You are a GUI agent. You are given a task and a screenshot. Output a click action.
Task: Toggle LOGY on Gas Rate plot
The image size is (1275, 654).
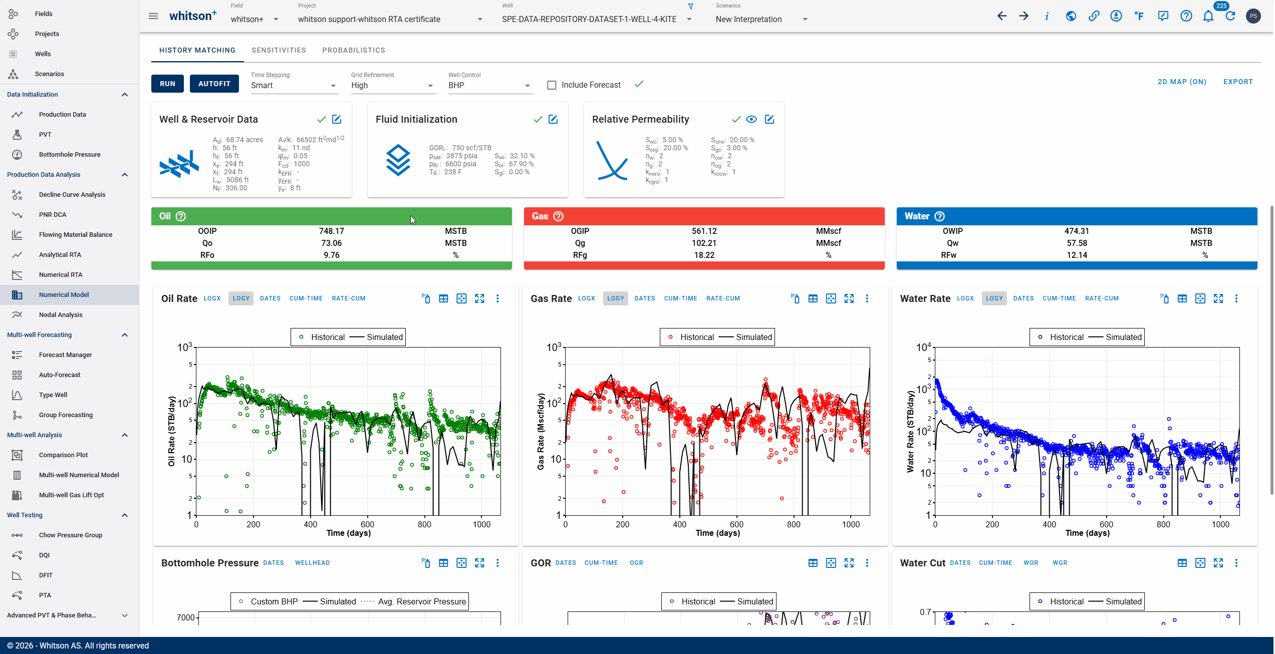click(x=616, y=298)
